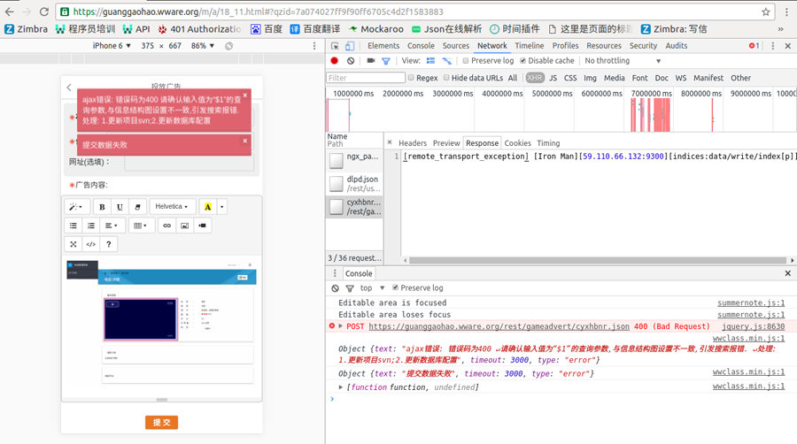This screenshot has width=797, height=444.
Task: Bookmark page with the star icon
Action: pos(765,11)
